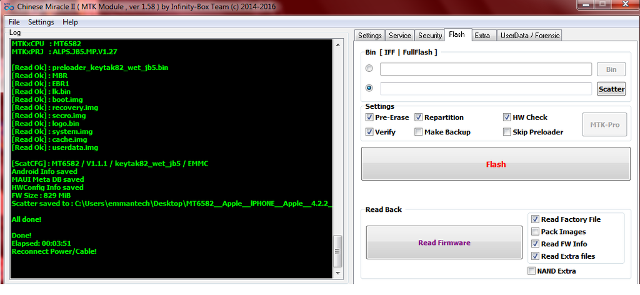This screenshot has height=295, width=640.
Task: Click the Scatter browse button
Action: [611, 89]
